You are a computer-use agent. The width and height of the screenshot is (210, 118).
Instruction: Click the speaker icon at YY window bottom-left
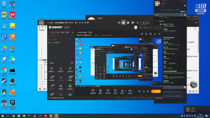(44, 89)
